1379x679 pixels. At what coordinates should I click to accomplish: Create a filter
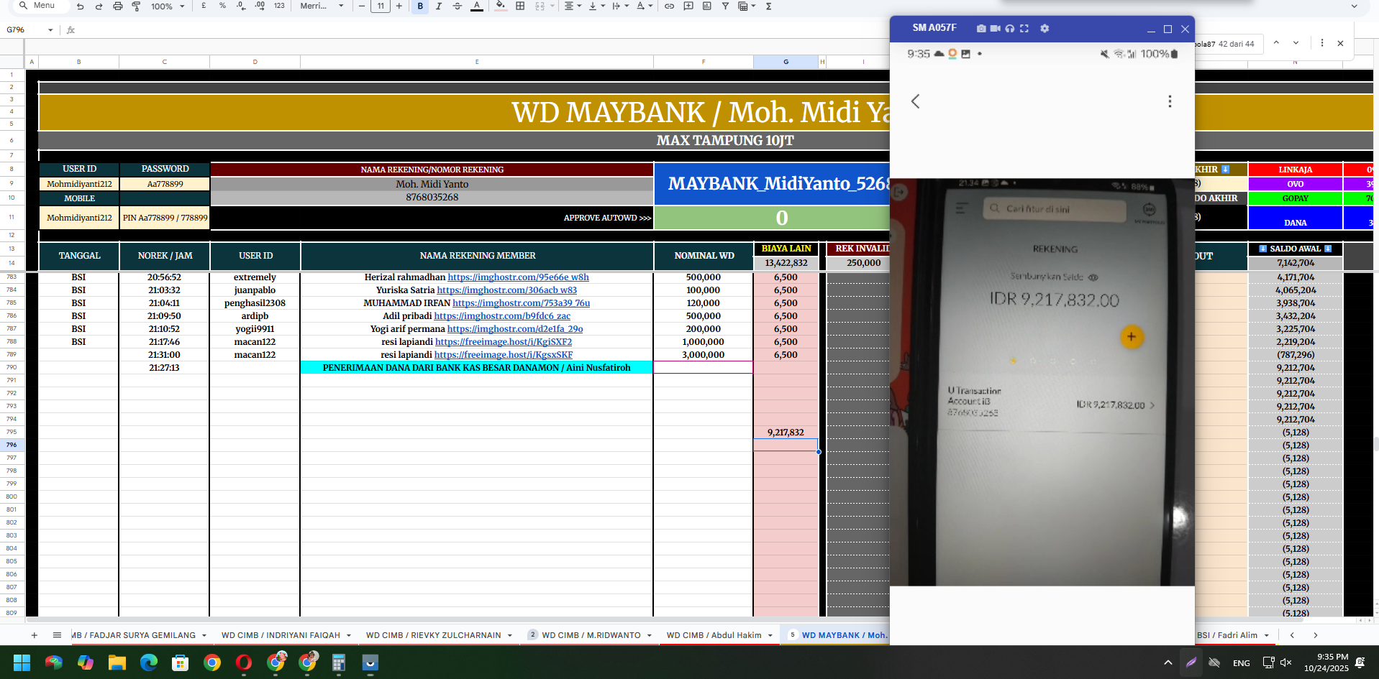point(725,6)
